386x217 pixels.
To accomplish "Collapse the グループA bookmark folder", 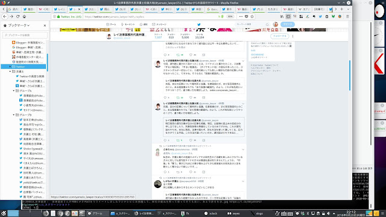I will (x=14, y=91).
